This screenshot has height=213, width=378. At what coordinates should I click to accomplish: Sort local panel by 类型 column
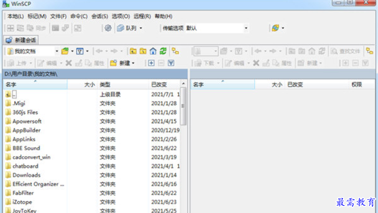(123, 84)
